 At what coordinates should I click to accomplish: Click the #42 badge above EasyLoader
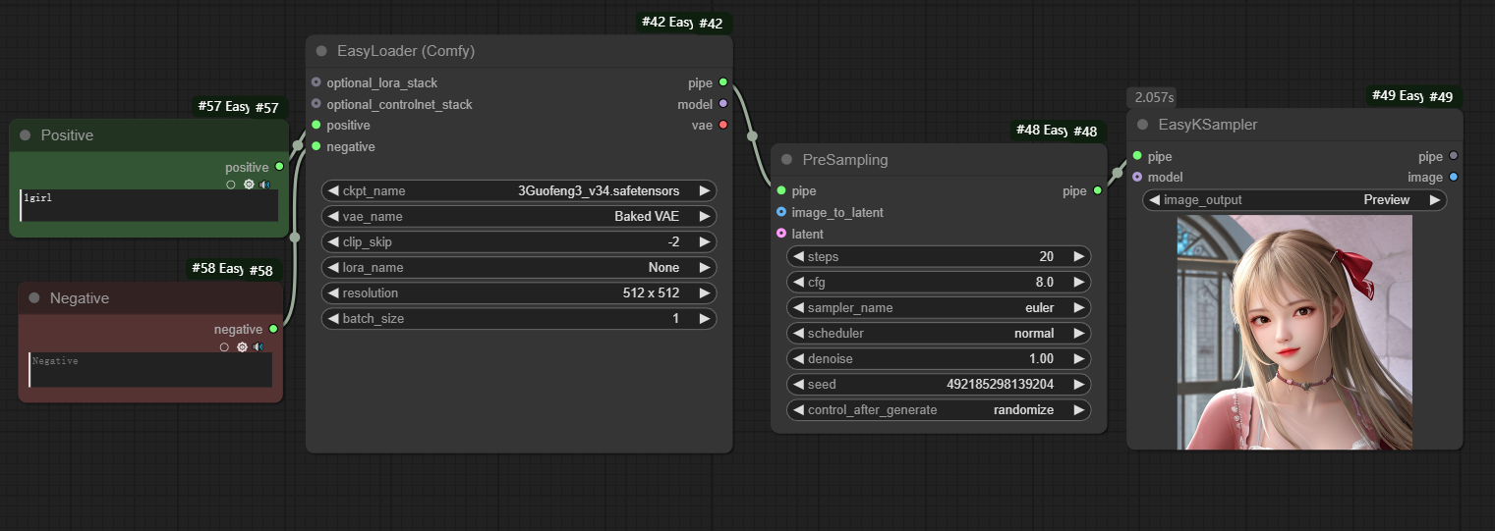711,23
